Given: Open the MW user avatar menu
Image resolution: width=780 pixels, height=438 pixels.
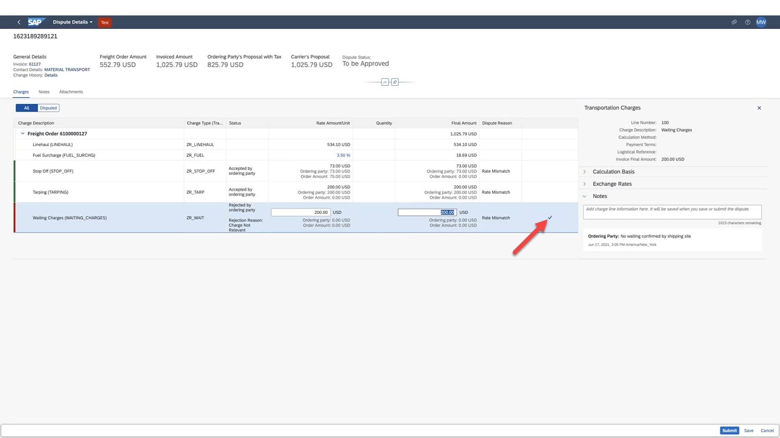Looking at the screenshot, I should pyautogui.click(x=761, y=22).
